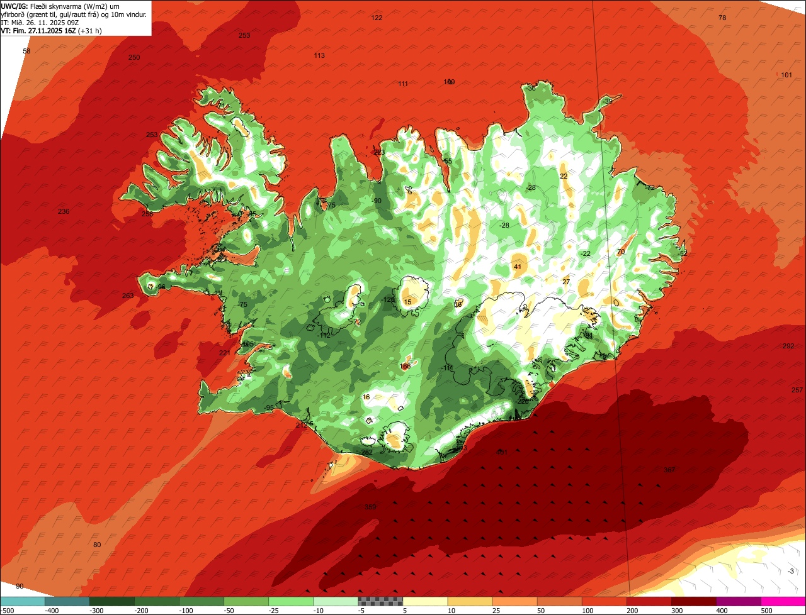Click the map value '-128'
The height and width of the screenshot is (615, 806).
point(389,300)
